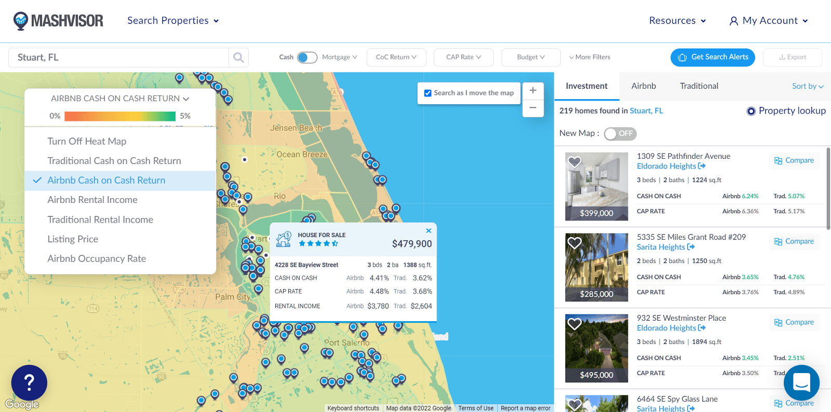Click the Eldorado Heights link icon for 932 Westminster
Image resolution: width=831 pixels, height=412 pixels.
tap(702, 328)
